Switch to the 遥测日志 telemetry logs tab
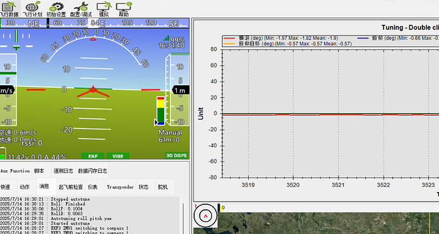 [64, 171]
